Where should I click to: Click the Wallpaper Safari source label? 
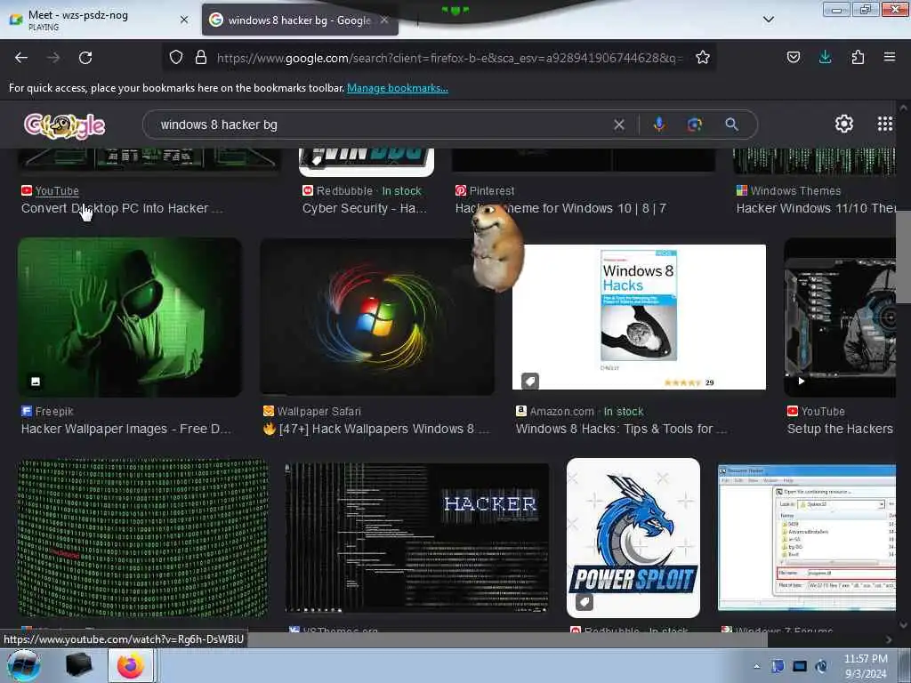tap(319, 411)
